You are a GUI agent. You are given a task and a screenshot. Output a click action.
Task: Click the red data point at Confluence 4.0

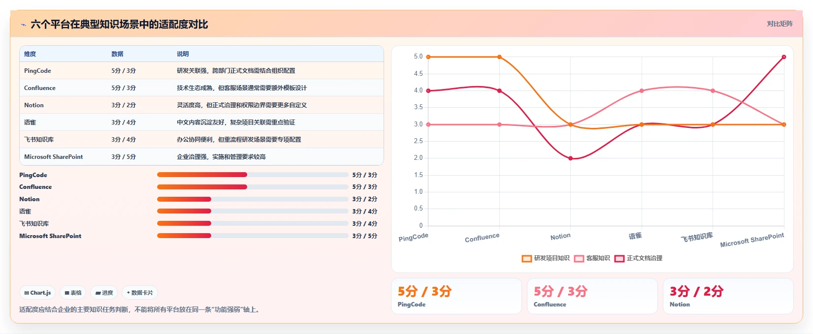(x=499, y=91)
